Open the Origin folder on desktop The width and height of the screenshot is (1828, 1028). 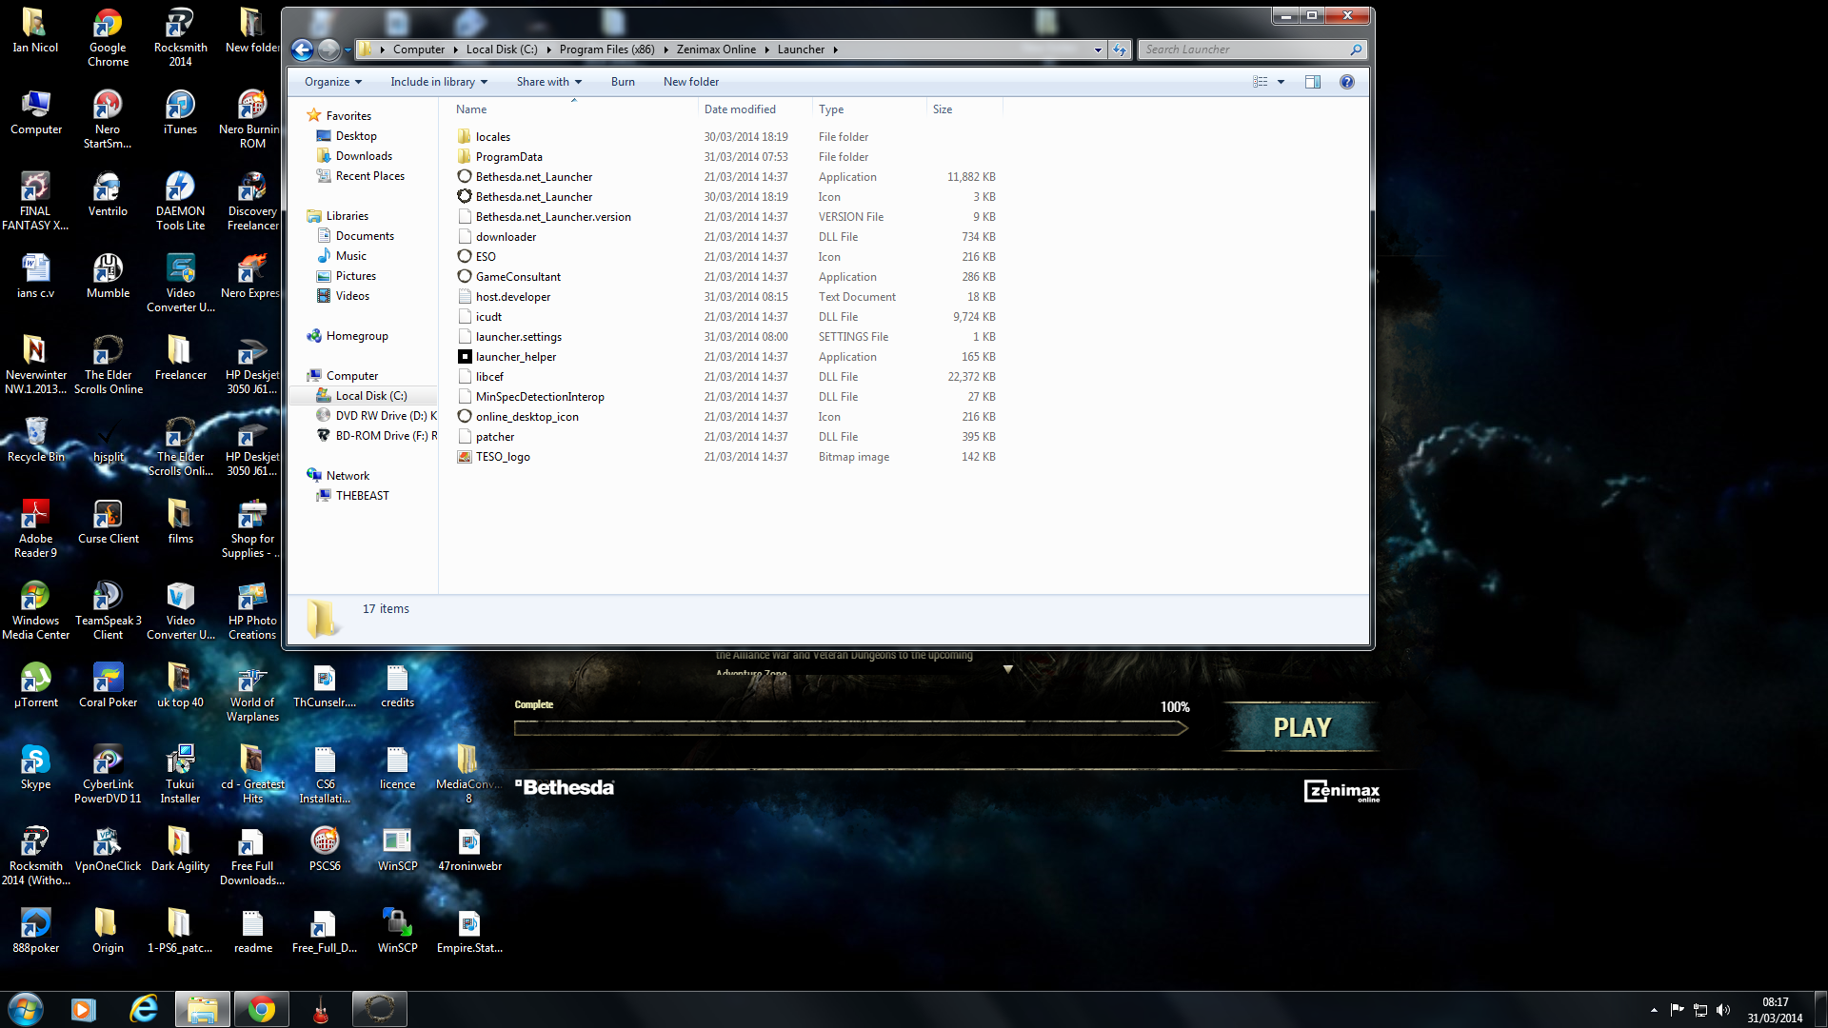[108, 931]
